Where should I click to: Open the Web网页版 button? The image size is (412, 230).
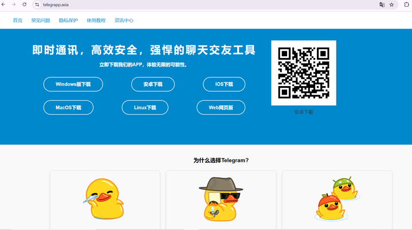point(221,107)
